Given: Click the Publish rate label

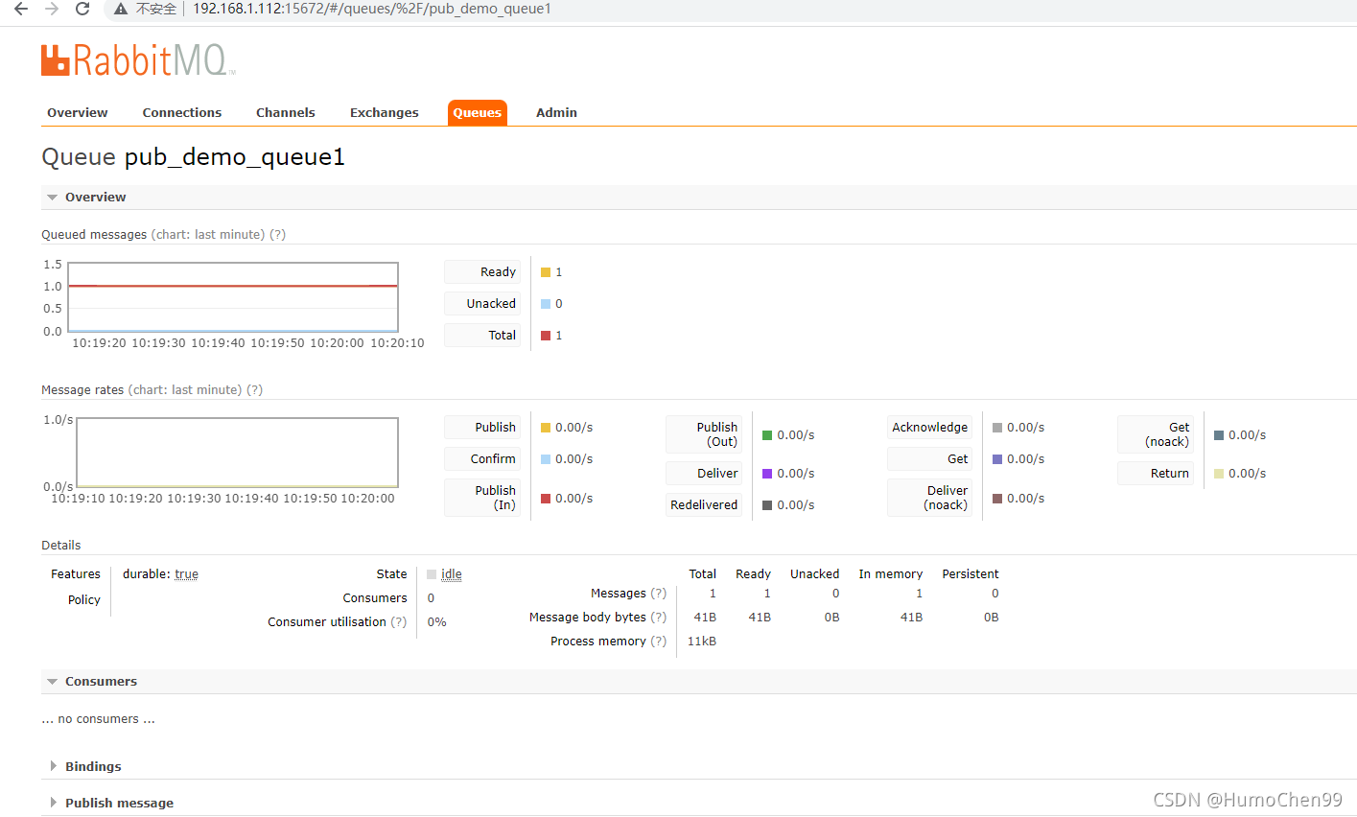Looking at the screenshot, I should [x=482, y=428].
